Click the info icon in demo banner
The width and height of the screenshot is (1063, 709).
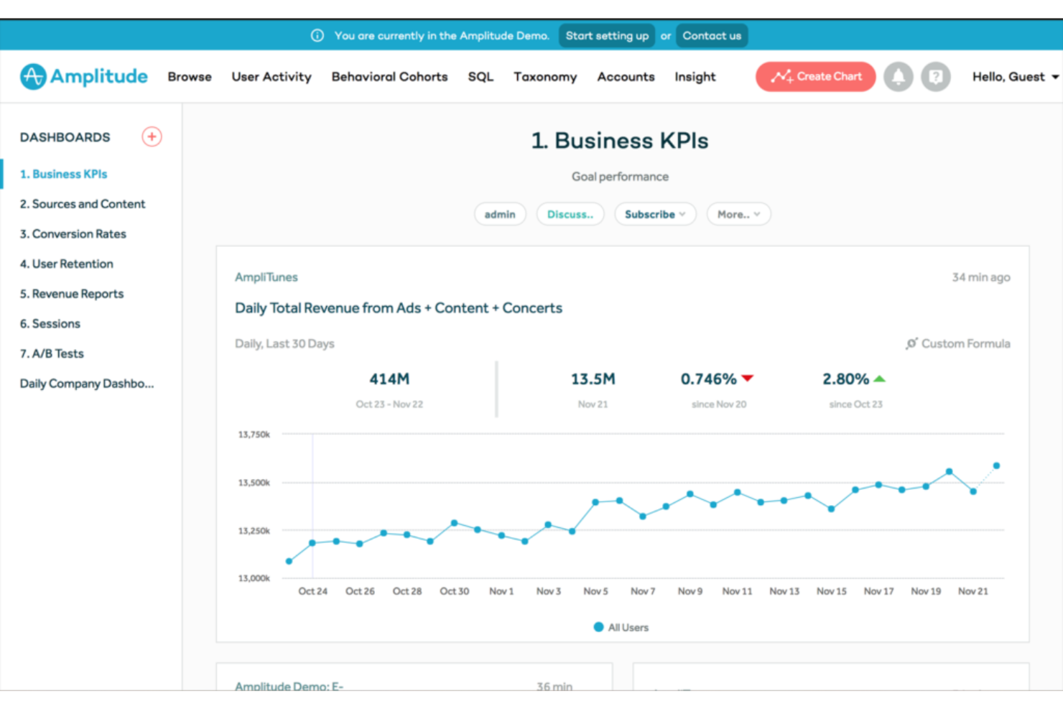[x=317, y=35]
